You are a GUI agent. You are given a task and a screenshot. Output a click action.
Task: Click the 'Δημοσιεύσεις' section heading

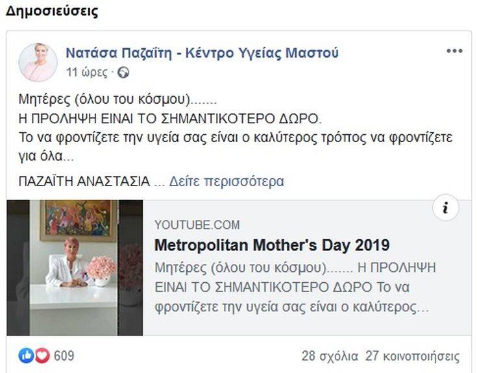53,12
